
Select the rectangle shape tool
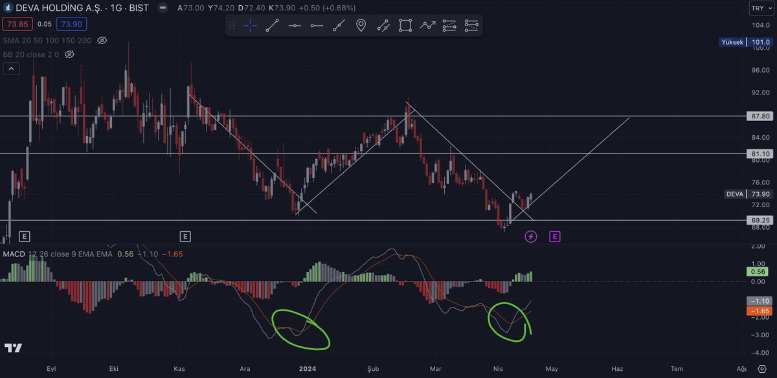pyautogui.click(x=405, y=26)
